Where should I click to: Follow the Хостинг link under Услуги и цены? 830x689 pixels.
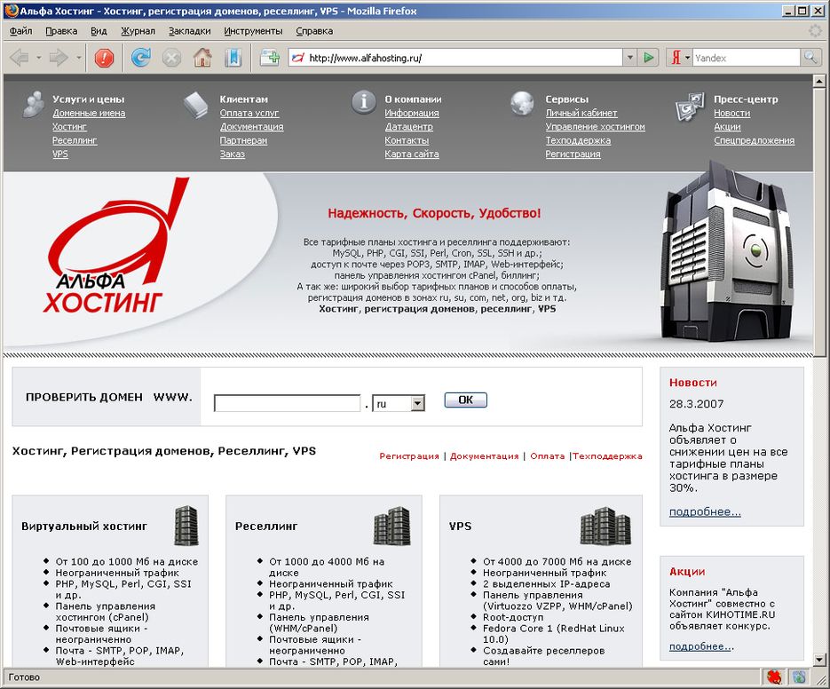tap(69, 127)
